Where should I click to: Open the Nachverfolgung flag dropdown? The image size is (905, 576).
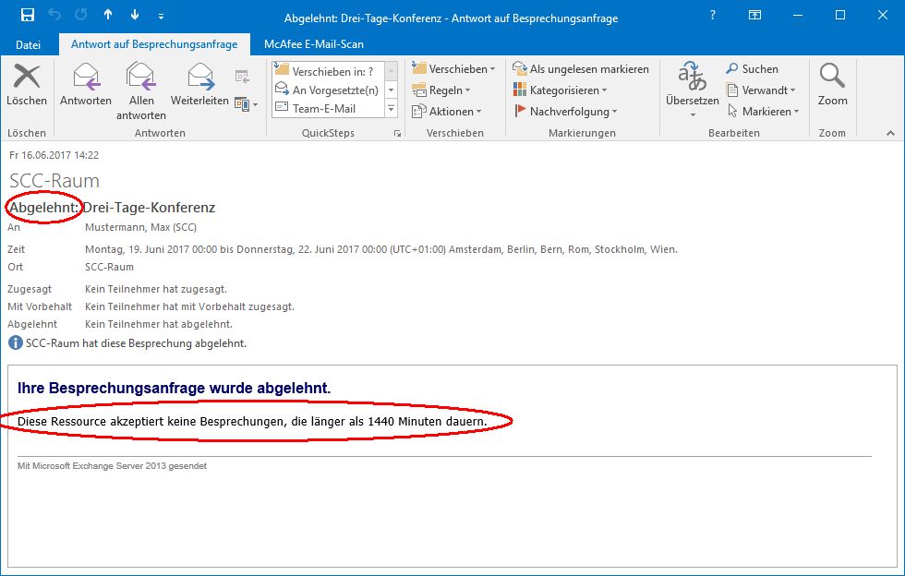(565, 112)
